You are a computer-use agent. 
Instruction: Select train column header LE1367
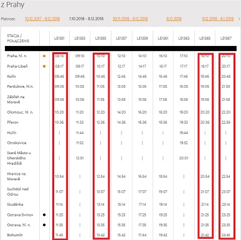226,39
